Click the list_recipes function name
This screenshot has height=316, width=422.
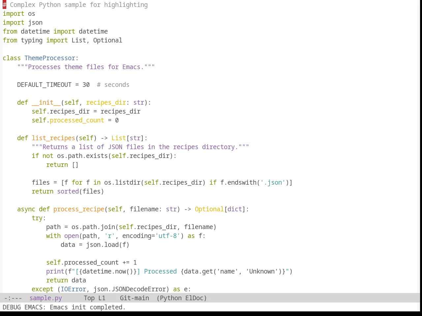coord(53,138)
